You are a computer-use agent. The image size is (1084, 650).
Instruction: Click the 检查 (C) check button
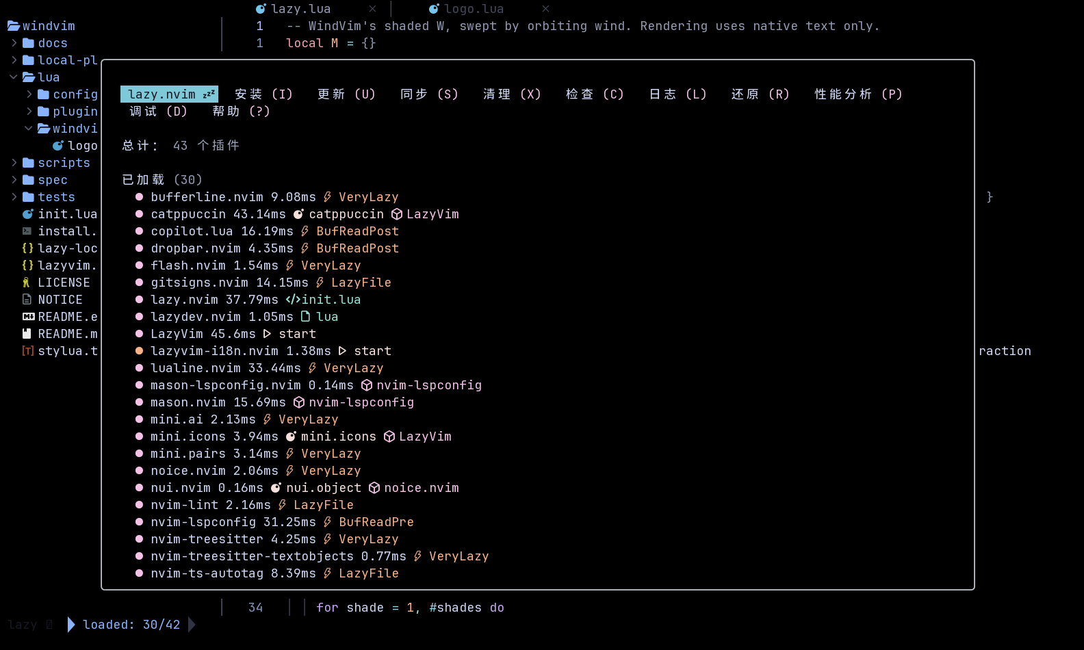(x=595, y=94)
